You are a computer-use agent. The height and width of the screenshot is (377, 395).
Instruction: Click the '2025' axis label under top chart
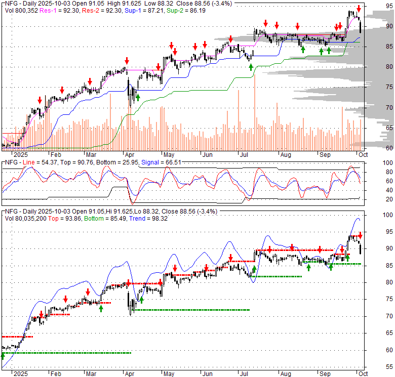(x=21, y=155)
